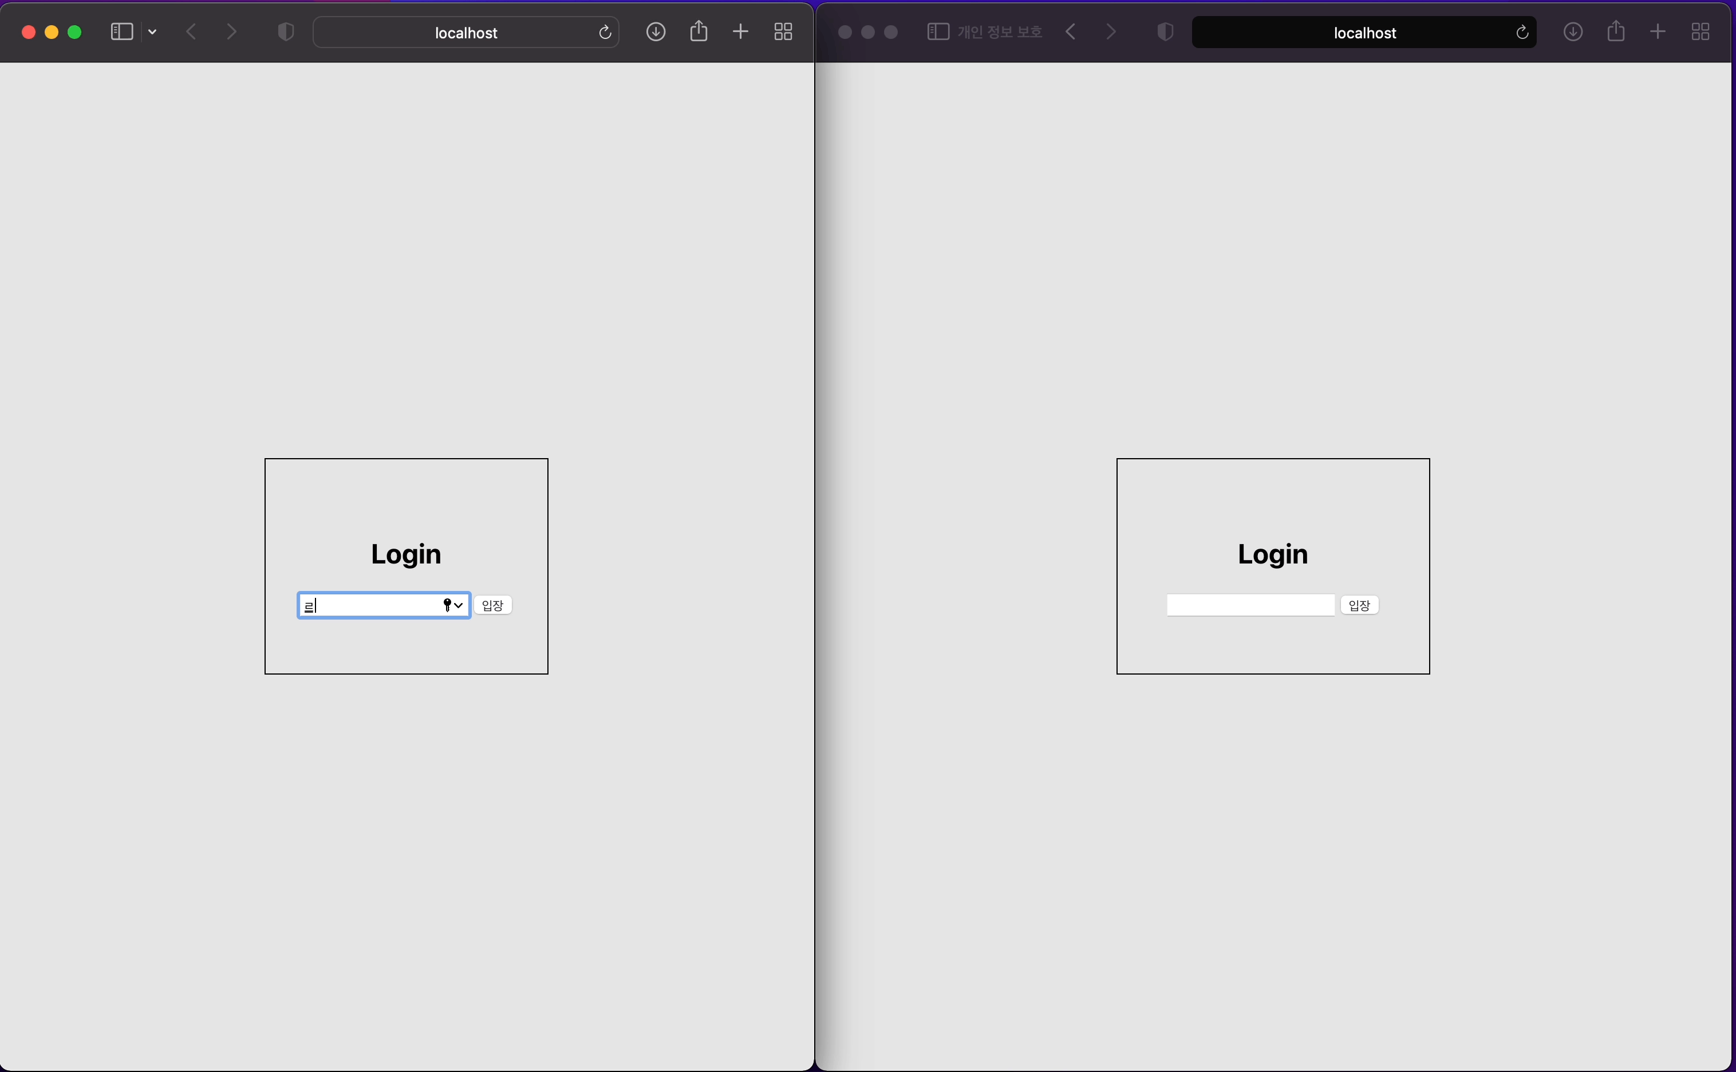Reload page in left Safari window
The image size is (1736, 1072).
pyautogui.click(x=605, y=33)
